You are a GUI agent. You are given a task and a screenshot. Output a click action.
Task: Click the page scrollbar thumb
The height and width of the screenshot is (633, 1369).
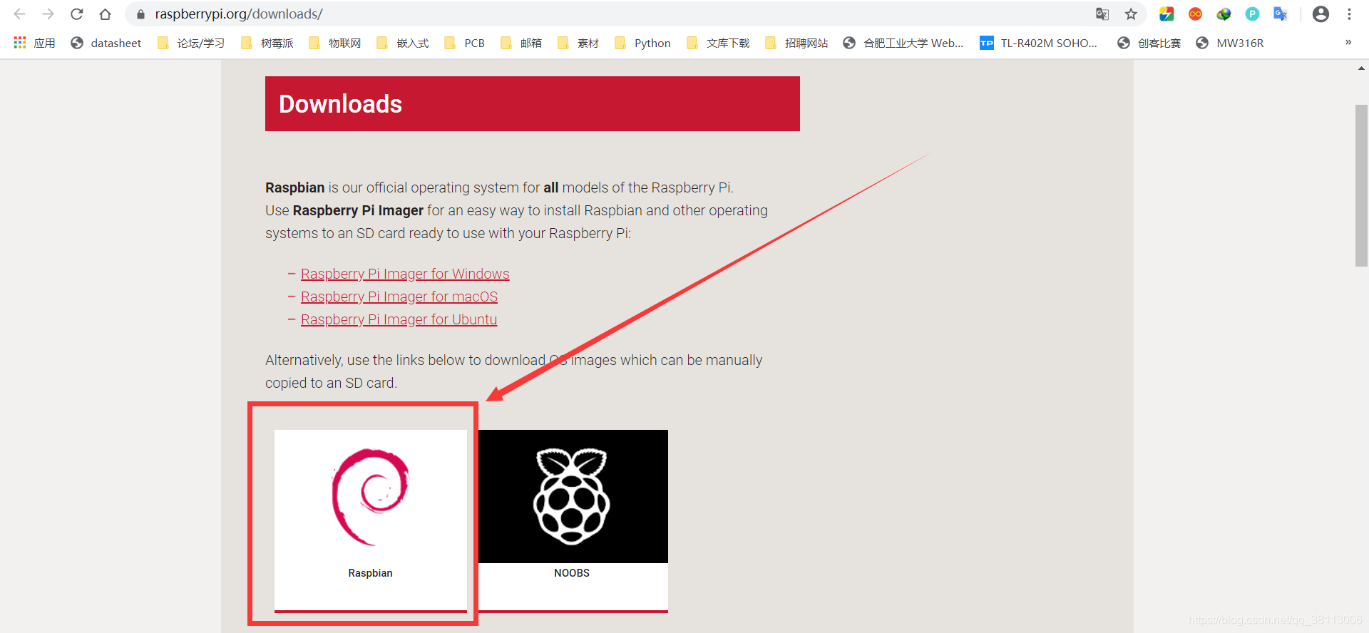pos(1361,185)
